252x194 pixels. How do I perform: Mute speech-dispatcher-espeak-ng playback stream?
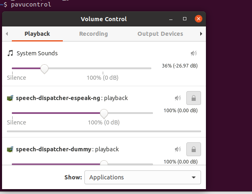click(x=178, y=98)
